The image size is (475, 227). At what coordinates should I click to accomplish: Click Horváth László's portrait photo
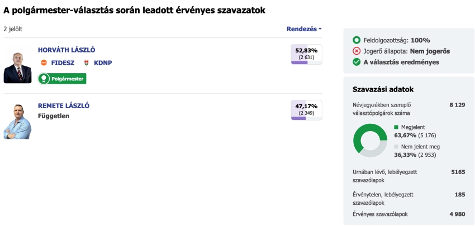pyautogui.click(x=17, y=66)
